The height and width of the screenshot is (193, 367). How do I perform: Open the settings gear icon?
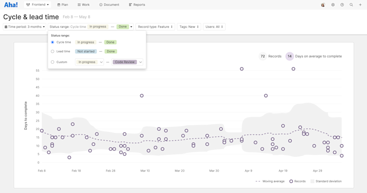(333, 5)
